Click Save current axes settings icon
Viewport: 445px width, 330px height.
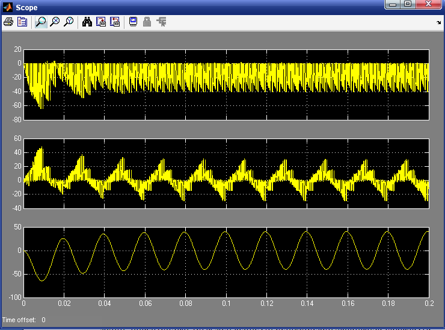click(101, 22)
